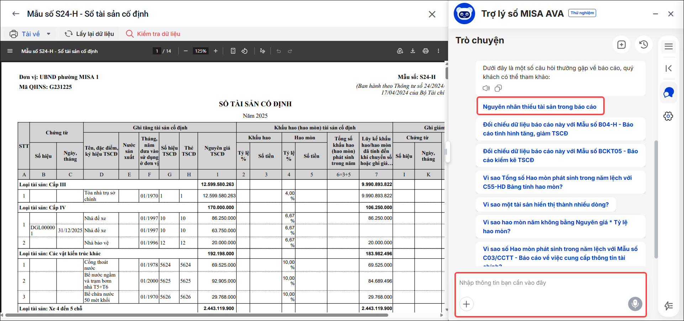Click the SỔ TÀI SẢN CỐ ĐỊNH heading

pyautogui.click(x=255, y=104)
